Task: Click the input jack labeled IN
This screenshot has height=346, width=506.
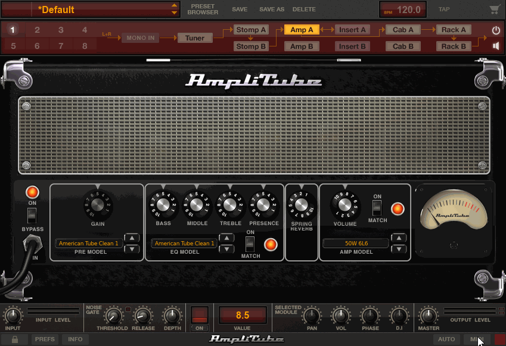Action: pos(32,244)
